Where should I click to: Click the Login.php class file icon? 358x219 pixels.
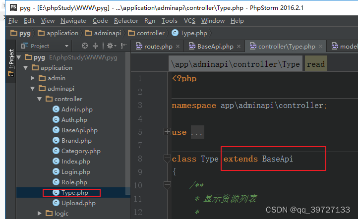point(56,171)
